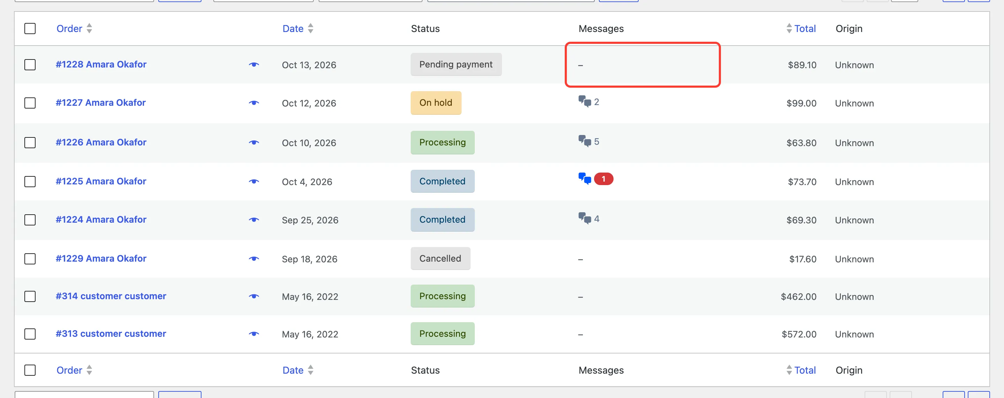This screenshot has height=398, width=1004.
Task: Sort by the bottom Total column header
Action: tap(805, 370)
